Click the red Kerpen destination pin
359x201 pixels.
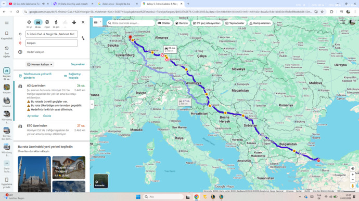pyautogui.click(x=130, y=38)
